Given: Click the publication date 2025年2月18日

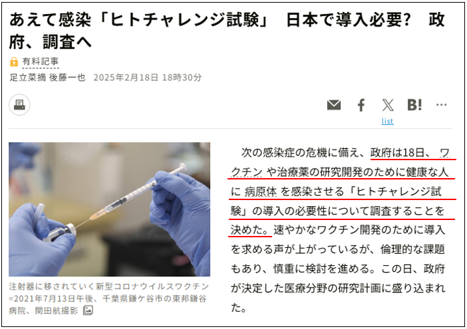Looking at the screenshot, I should (x=126, y=77).
